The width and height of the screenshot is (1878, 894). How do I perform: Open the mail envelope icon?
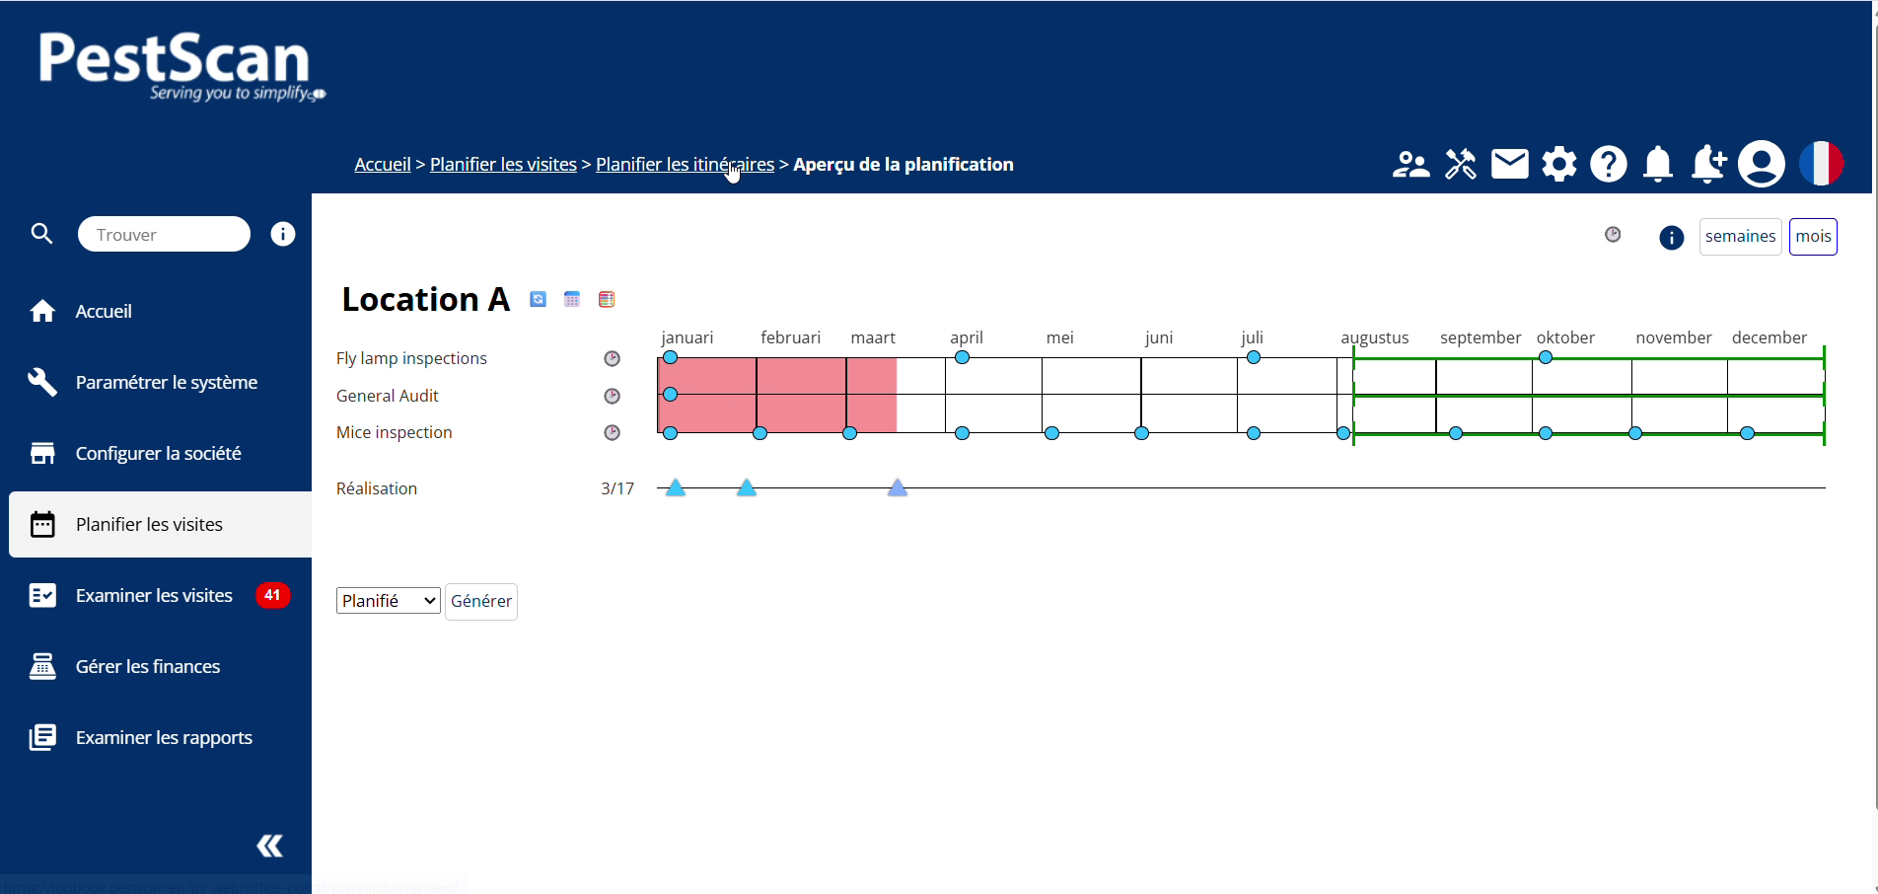click(x=1510, y=164)
